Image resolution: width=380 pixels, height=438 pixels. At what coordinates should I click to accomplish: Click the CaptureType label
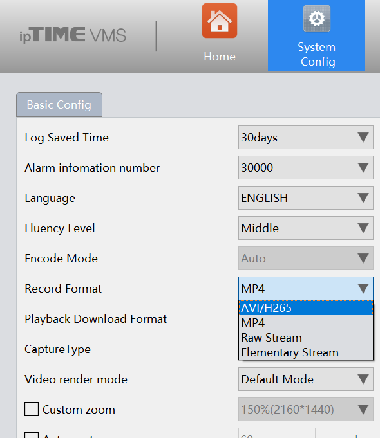[57, 349]
